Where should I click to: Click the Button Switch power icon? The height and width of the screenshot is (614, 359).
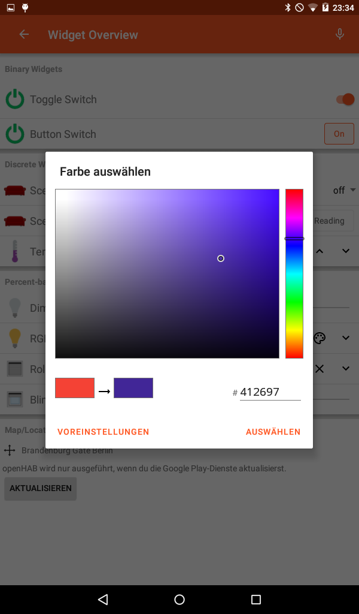[15, 134]
